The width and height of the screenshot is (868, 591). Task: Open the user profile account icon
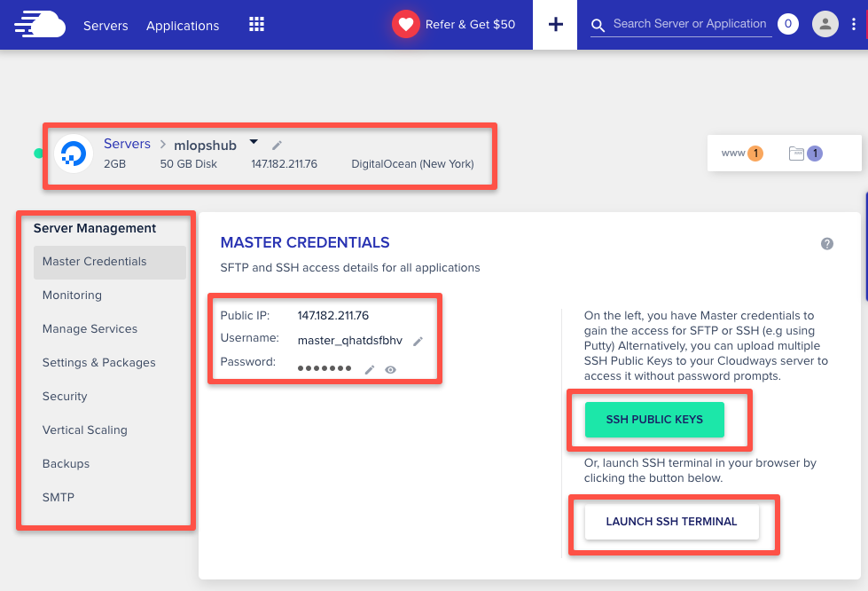825,23
